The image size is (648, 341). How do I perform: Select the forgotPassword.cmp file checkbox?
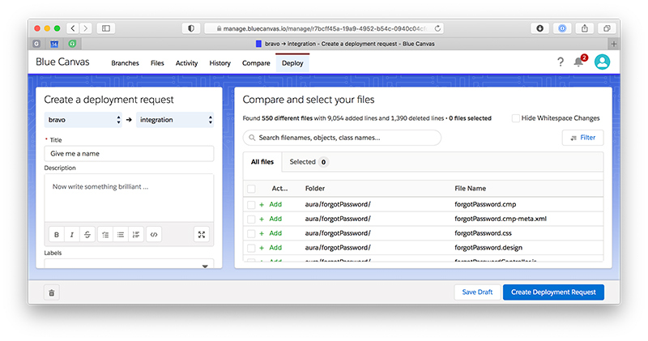[x=251, y=205]
